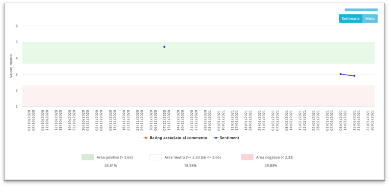Switch chart to Settimana view
The width and height of the screenshot is (389, 186).
coord(351,18)
